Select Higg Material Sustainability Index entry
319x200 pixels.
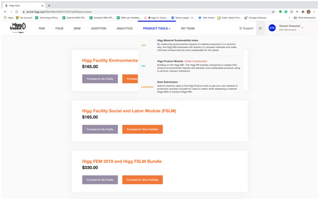pos(191,45)
